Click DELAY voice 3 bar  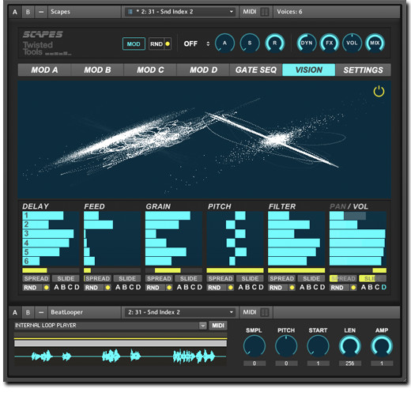click(48, 234)
